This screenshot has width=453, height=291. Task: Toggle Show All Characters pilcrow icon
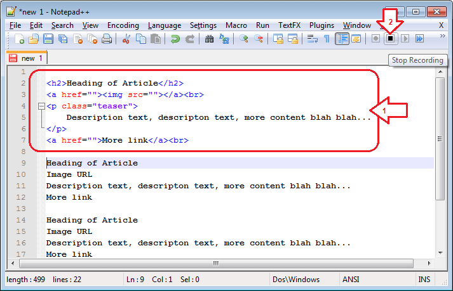(x=327, y=39)
